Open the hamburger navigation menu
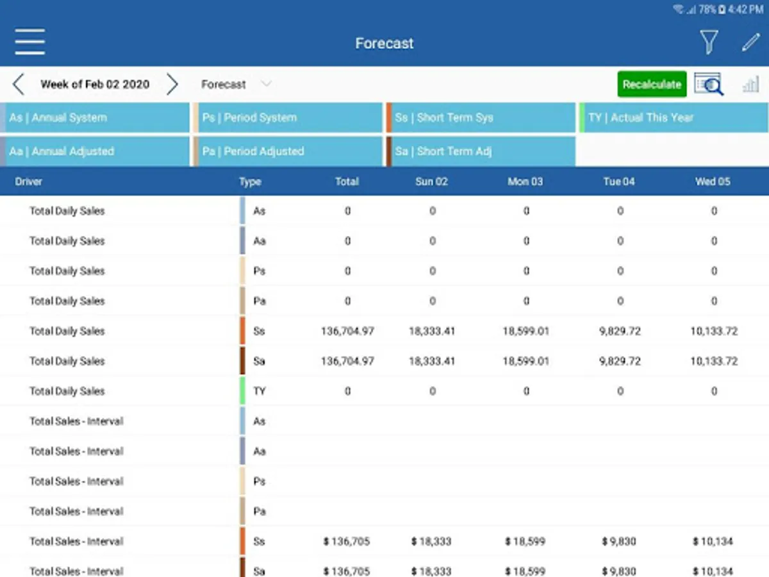The height and width of the screenshot is (577, 769). pyautogui.click(x=30, y=42)
